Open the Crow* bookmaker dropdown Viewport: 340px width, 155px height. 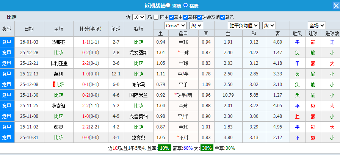click(x=175, y=25)
